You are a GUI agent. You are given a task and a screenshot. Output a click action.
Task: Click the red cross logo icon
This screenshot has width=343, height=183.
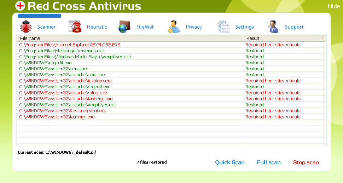(x=20, y=6)
